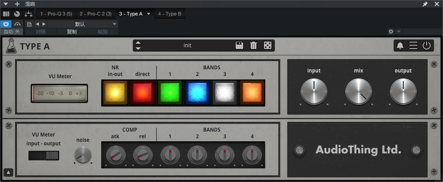Click round knob right of AudioThing label
The height and width of the screenshot is (182, 443).
(x=416, y=150)
